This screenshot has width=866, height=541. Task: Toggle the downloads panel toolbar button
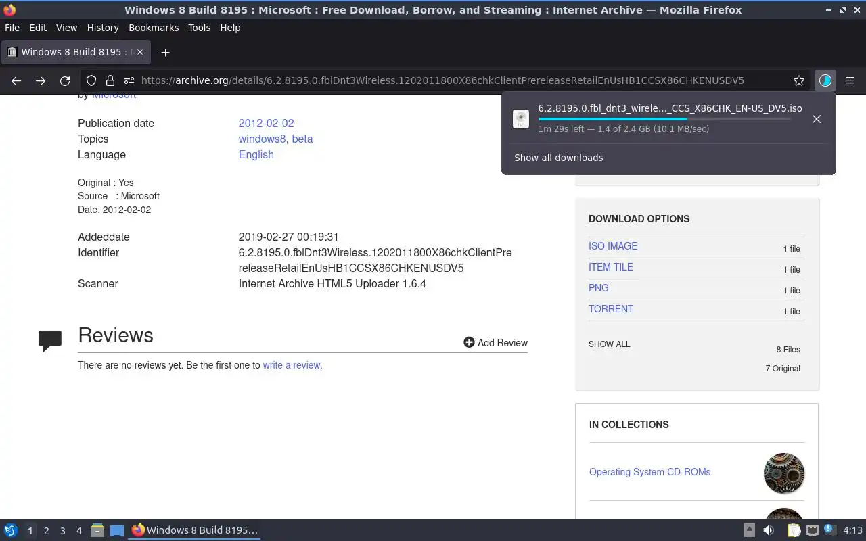click(825, 80)
